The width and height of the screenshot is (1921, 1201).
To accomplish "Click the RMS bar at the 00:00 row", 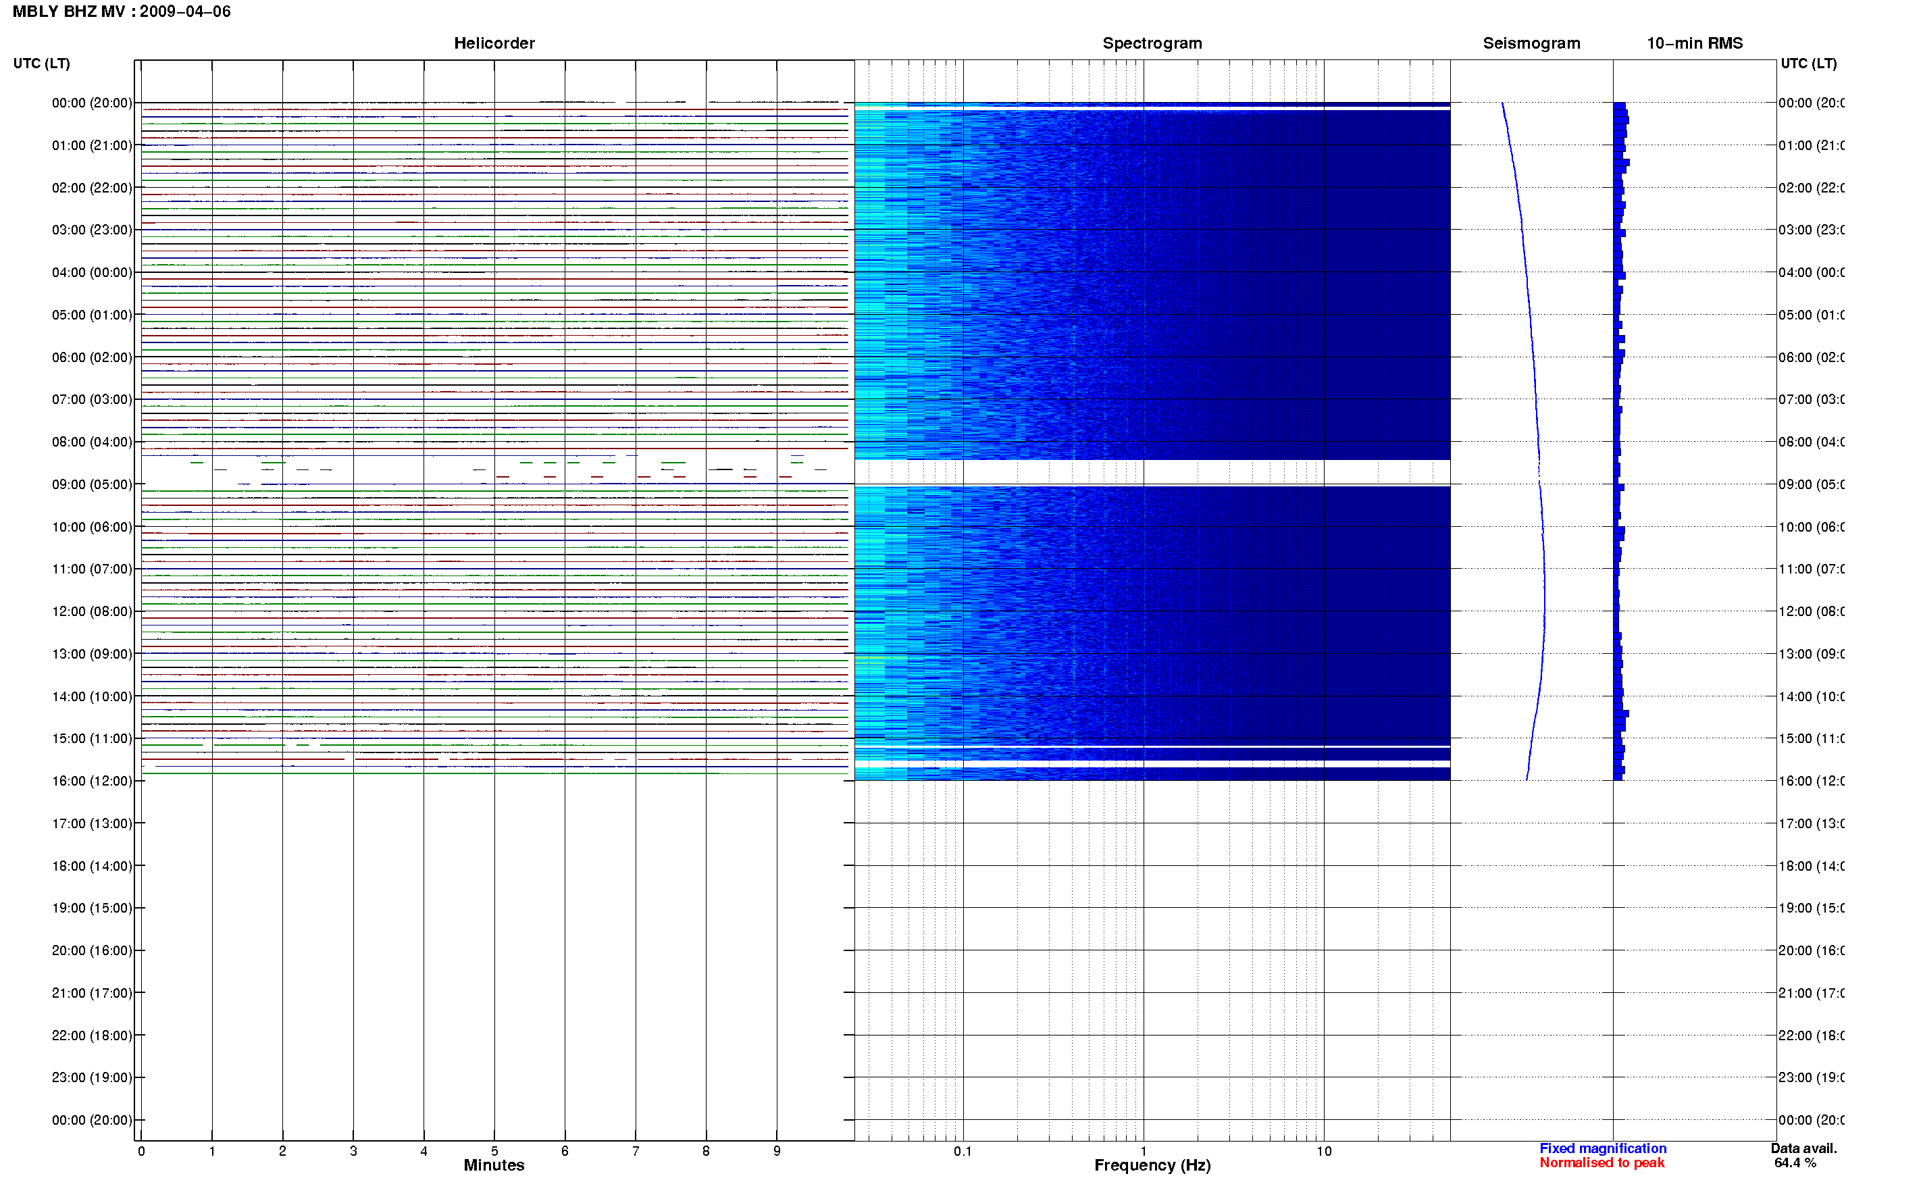I will (1619, 105).
